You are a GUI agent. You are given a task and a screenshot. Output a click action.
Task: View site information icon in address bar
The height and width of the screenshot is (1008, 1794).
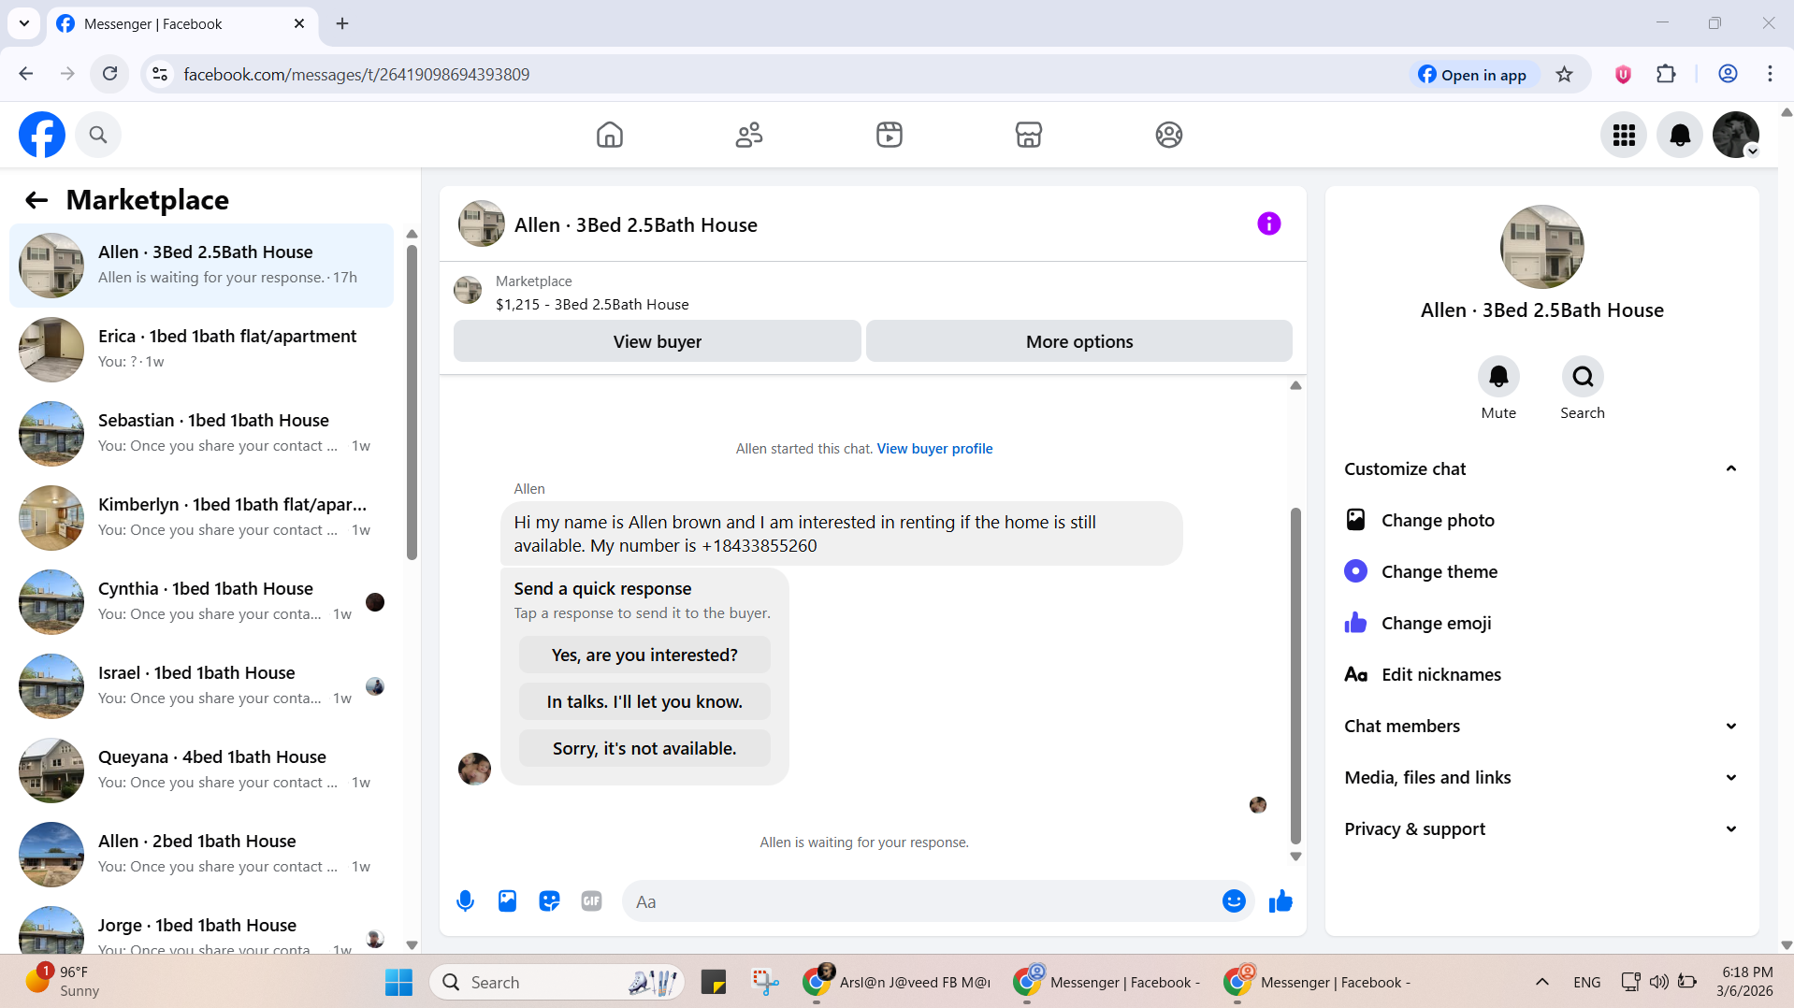click(x=160, y=74)
